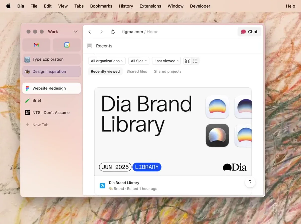Click the Type Exploration ABCD favicon
The width and height of the screenshot is (301, 224).
[27, 59]
